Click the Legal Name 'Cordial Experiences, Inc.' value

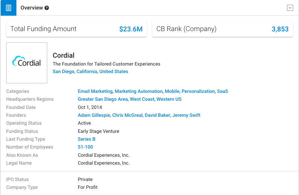coord(104,163)
